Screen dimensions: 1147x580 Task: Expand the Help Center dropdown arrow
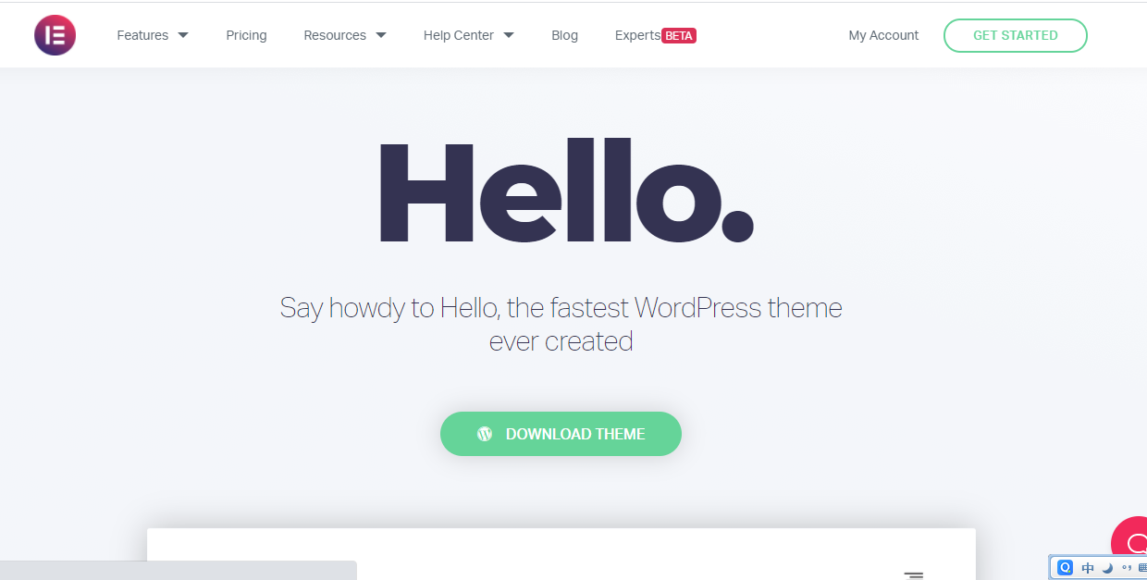click(x=509, y=35)
